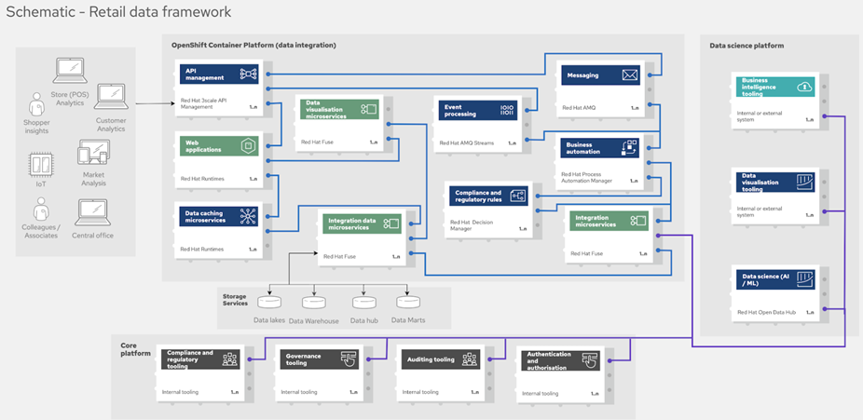Click the Authentication and authorisation icon
Image resolution: width=863 pixels, height=420 pixels.
pyautogui.click(x=589, y=361)
